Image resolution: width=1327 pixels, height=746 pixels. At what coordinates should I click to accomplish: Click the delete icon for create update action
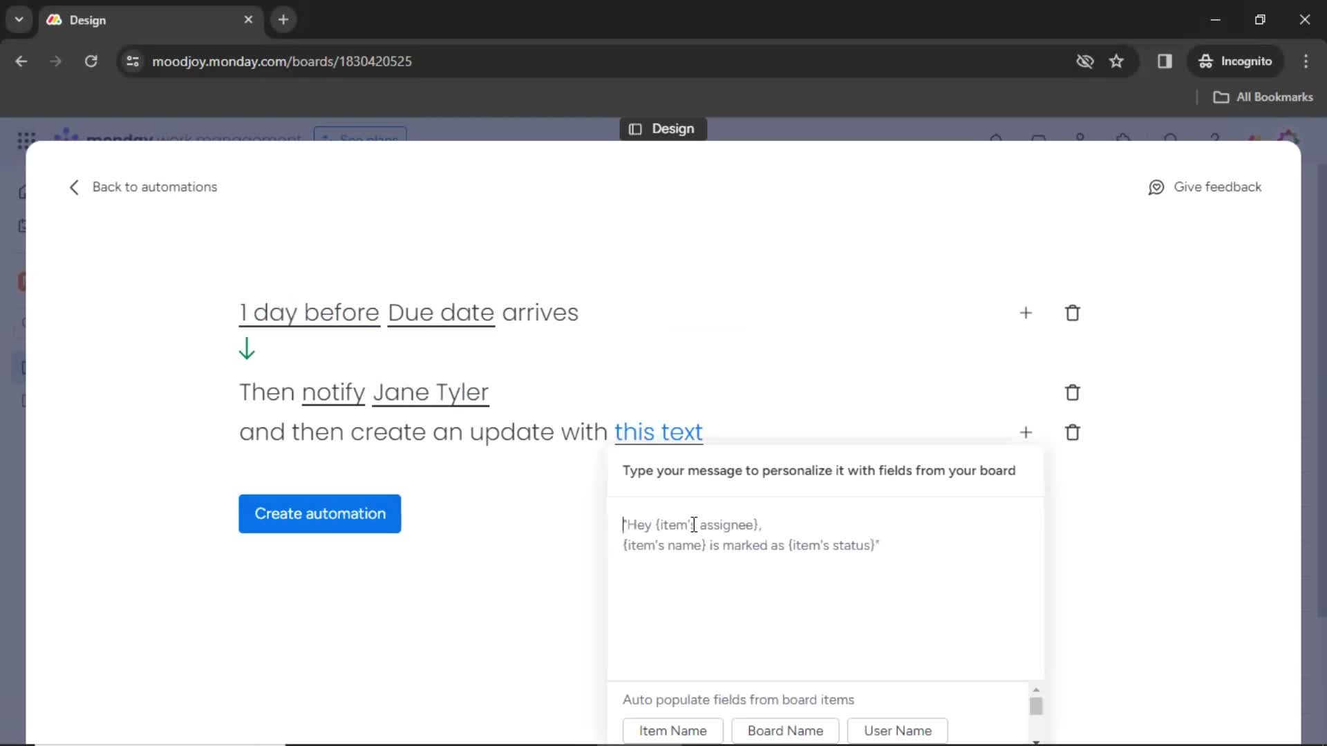tap(1073, 431)
